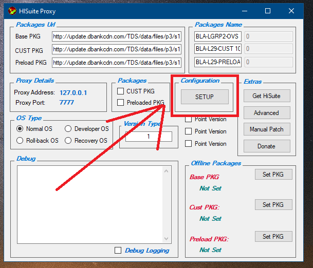Click the disabled field beside BLA-L29-CUST

click(269, 49)
